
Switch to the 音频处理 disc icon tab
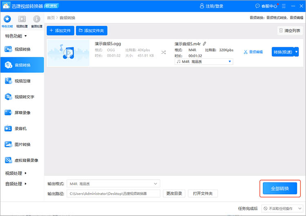pyautogui.click(x=37, y=22)
